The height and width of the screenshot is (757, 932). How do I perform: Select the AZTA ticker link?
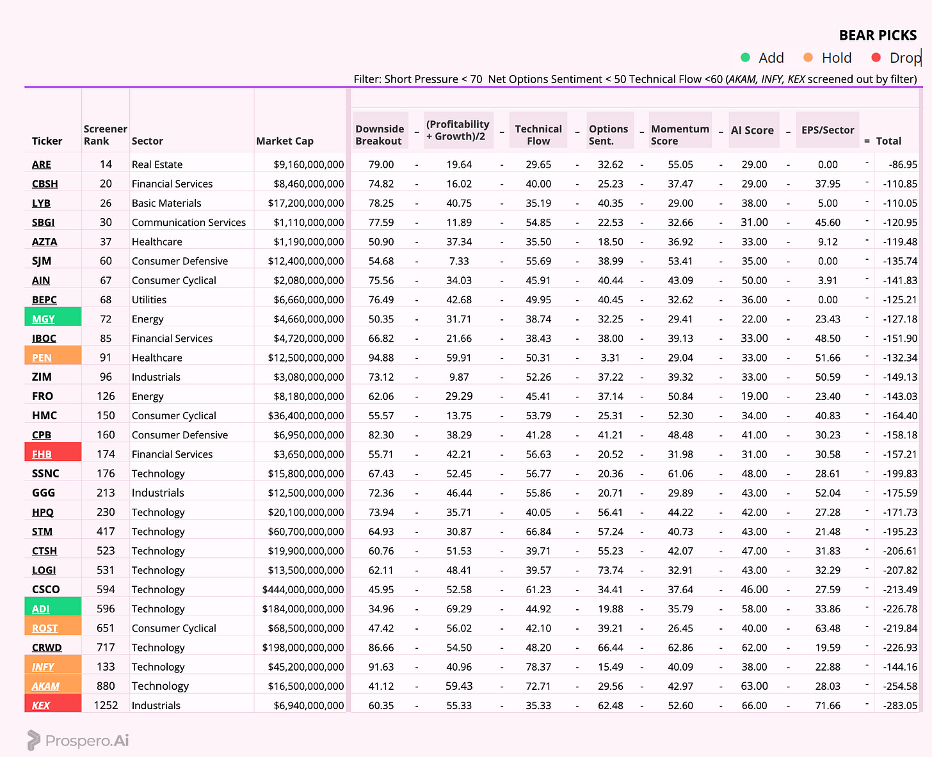pyautogui.click(x=45, y=242)
